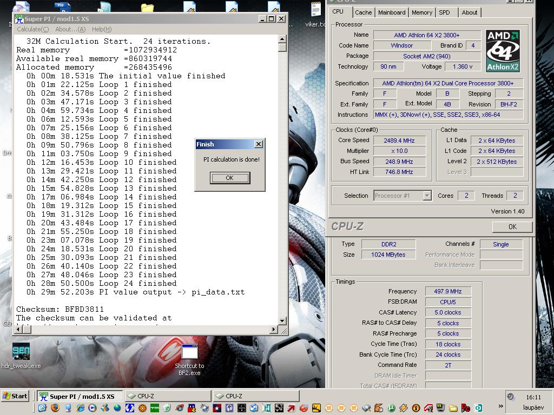The width and height of the screenshot is (554, 415).
Task: Click the black fan quick launch icon
Action: [x=242, y=408]
